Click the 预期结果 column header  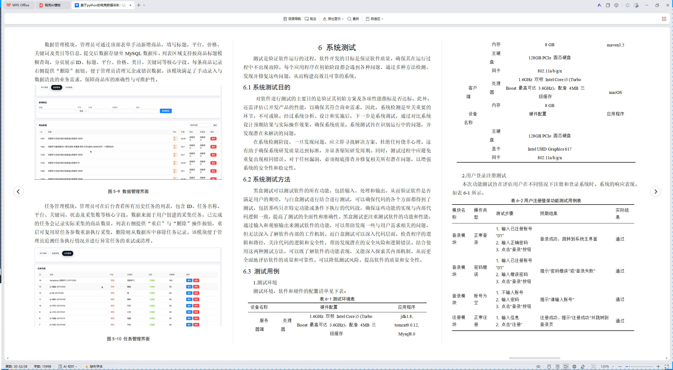tap(549, 213)
